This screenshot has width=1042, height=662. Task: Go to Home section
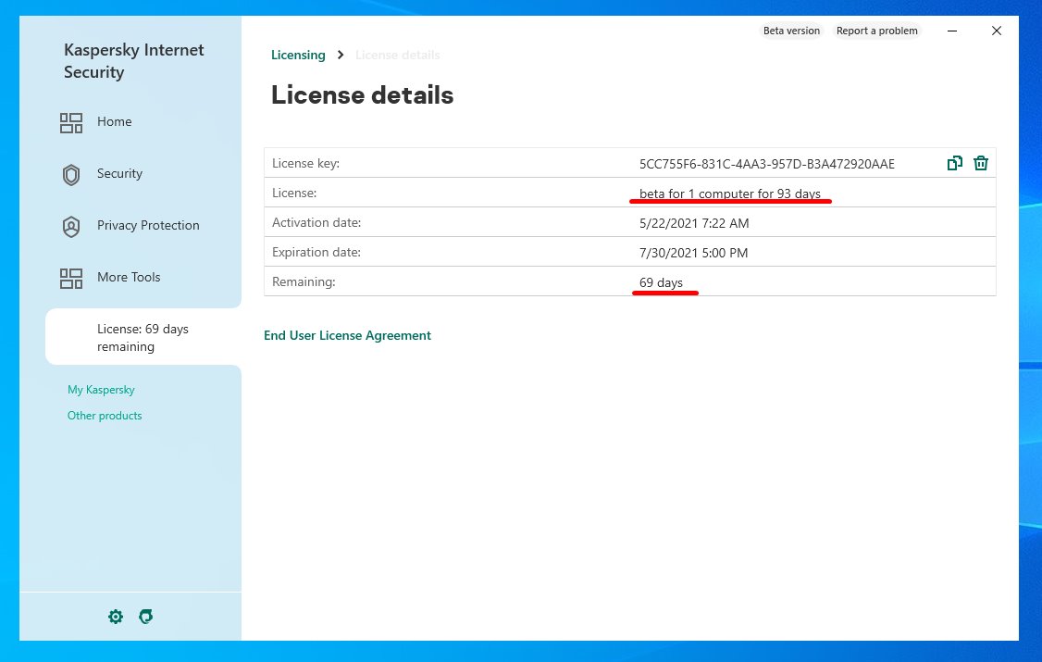(x=115, y=121)
